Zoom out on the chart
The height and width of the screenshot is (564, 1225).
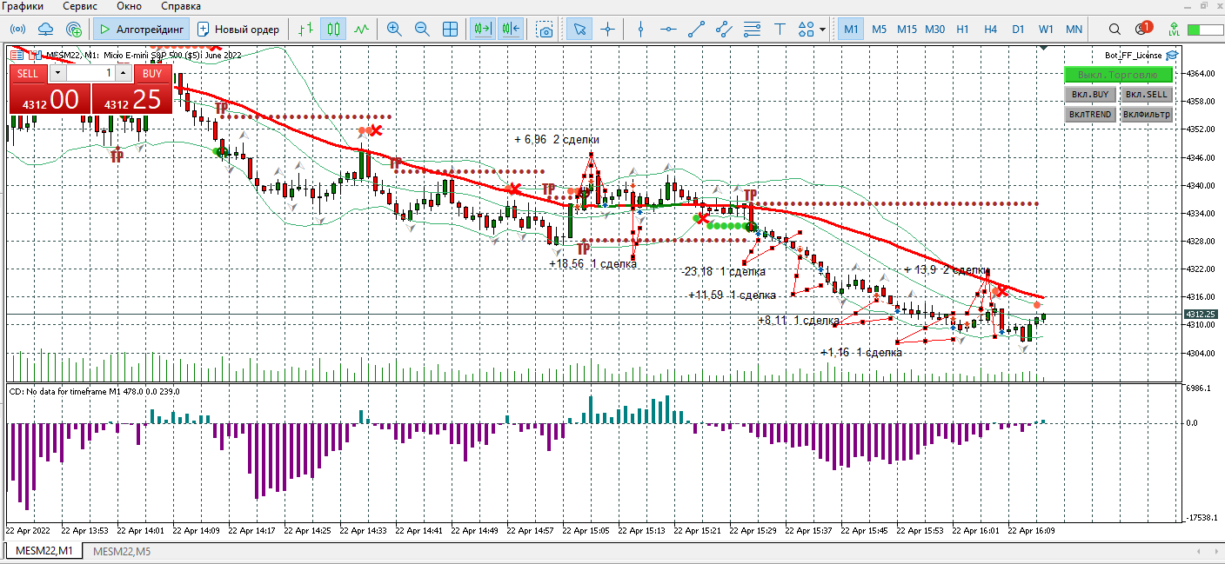click(x=422, y=29)
